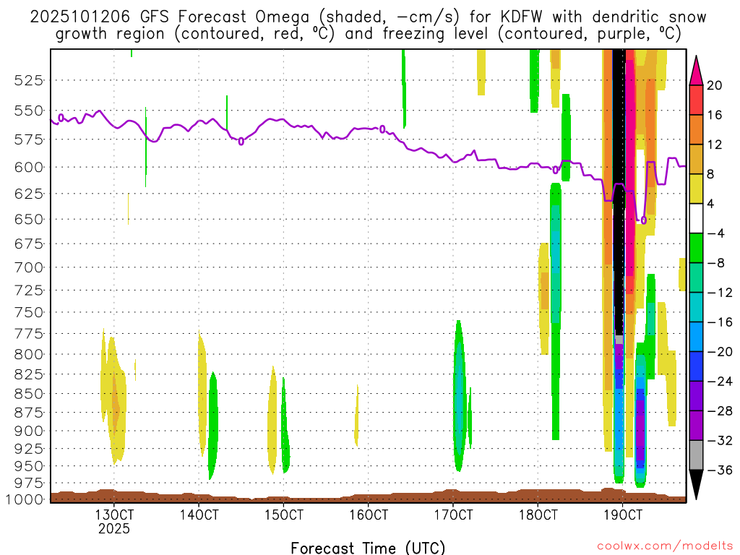Image resolution: width=740 pixels, height=555 pixels.
Task: Click the 850 pressure level label
Action: (29, 394)
